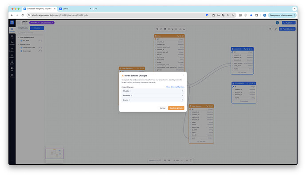This screenshot has height=176, width=306.
Task: Expand the Enums changes row
Action: pyautogui.click(x=153, y=100)
